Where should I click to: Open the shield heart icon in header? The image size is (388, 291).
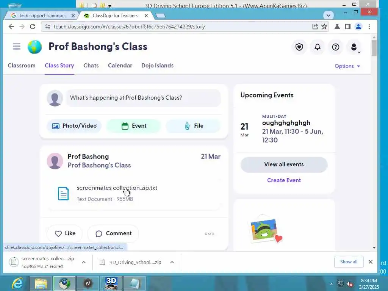click(x=299, y=47)
